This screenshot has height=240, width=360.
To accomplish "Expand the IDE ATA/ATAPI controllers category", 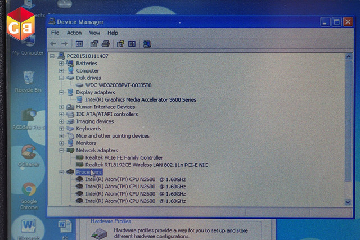I will [61, 114].
